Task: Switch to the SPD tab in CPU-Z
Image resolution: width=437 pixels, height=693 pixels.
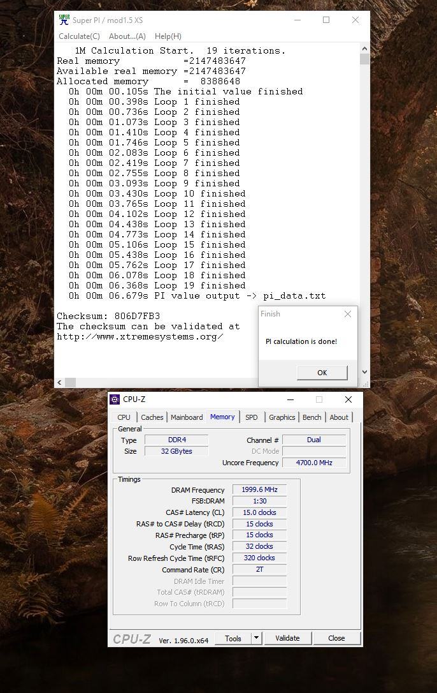Action: tap(252, 417)
